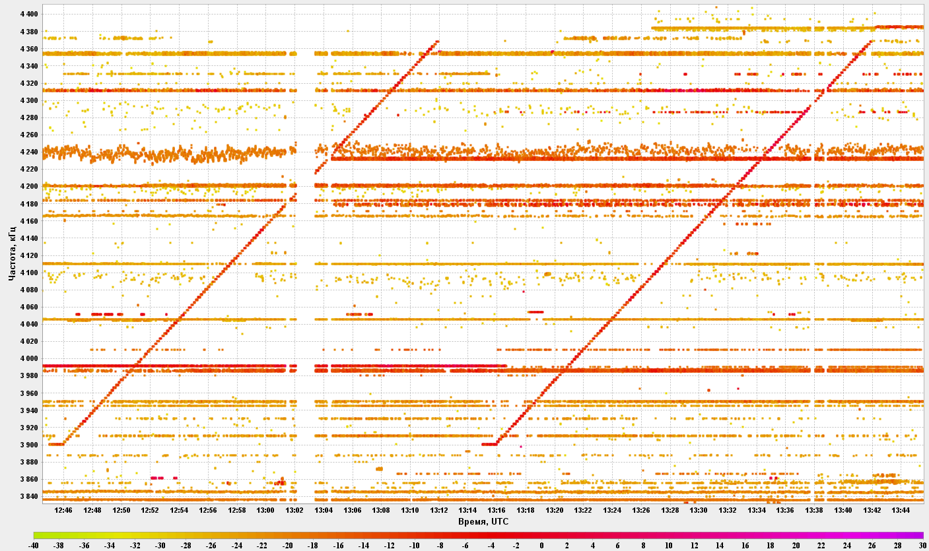Click the -40 label under the color scale
929x551 pixels.
[34, 546]
